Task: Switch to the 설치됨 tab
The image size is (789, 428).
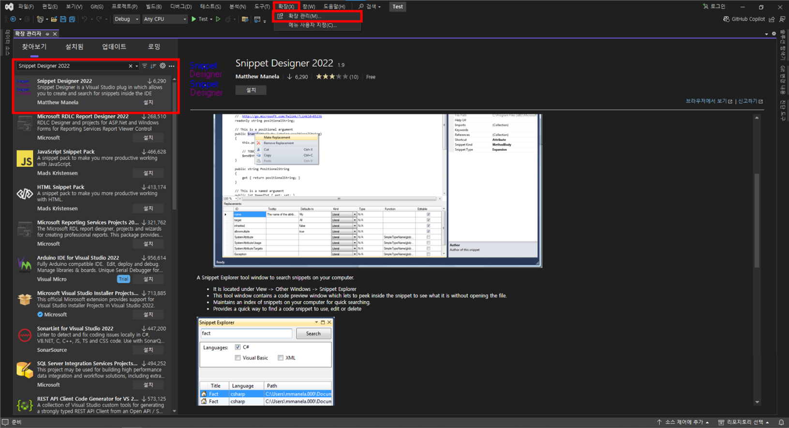Action: (x=74, y=47)
